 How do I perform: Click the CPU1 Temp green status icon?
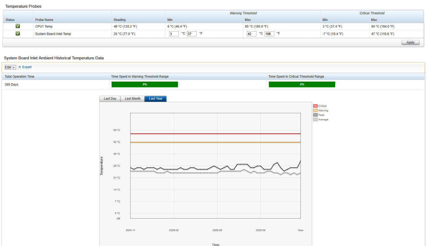click(18, 26)
